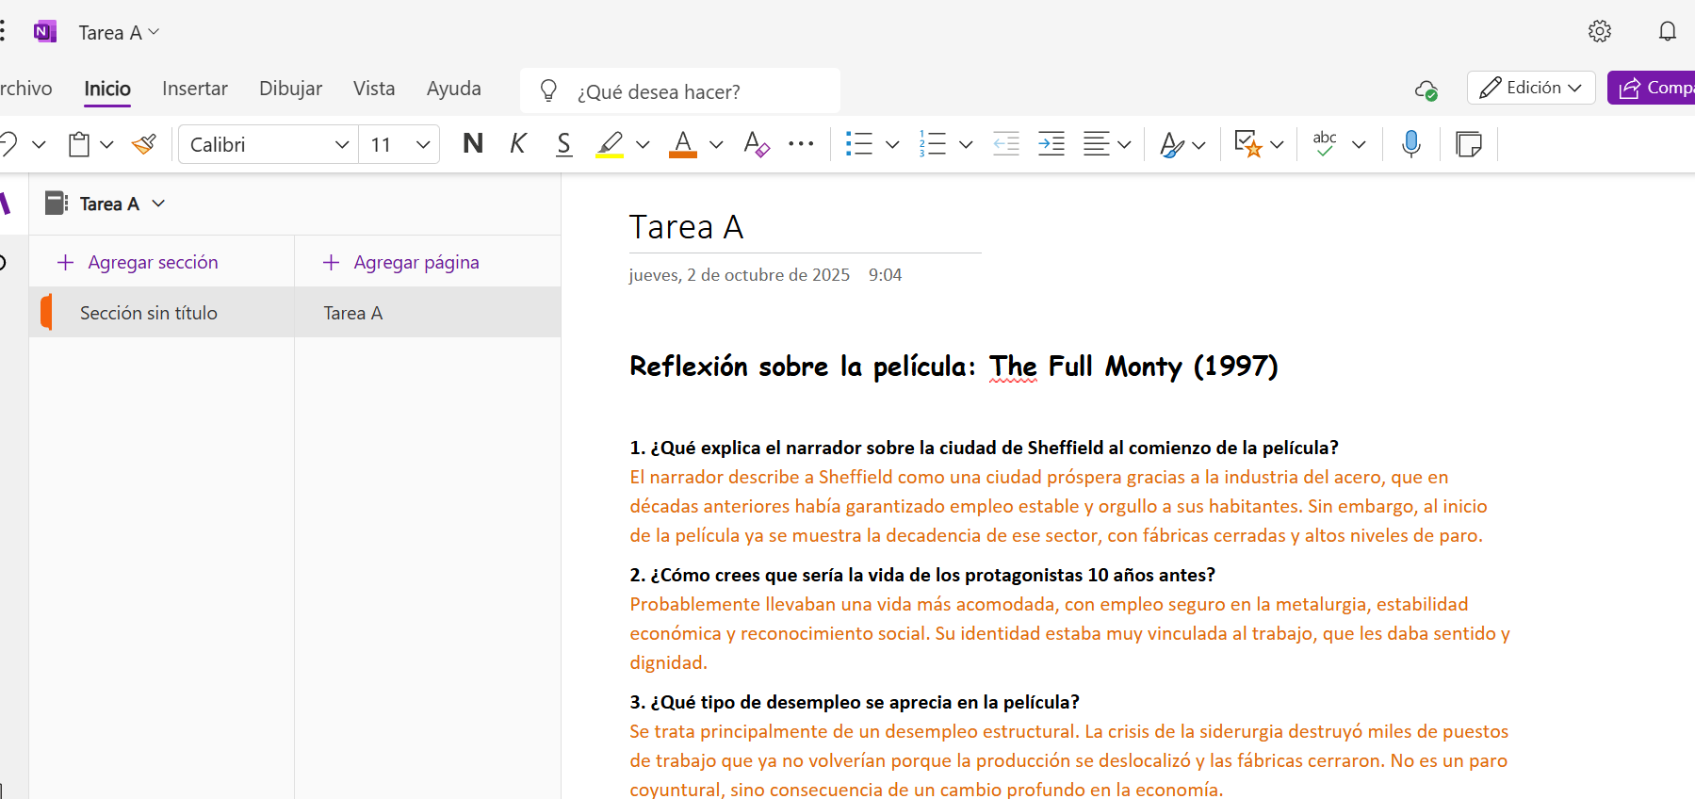Open the settings gear icon
The image size is (1695, 799).
click(x=1599, y=32)
